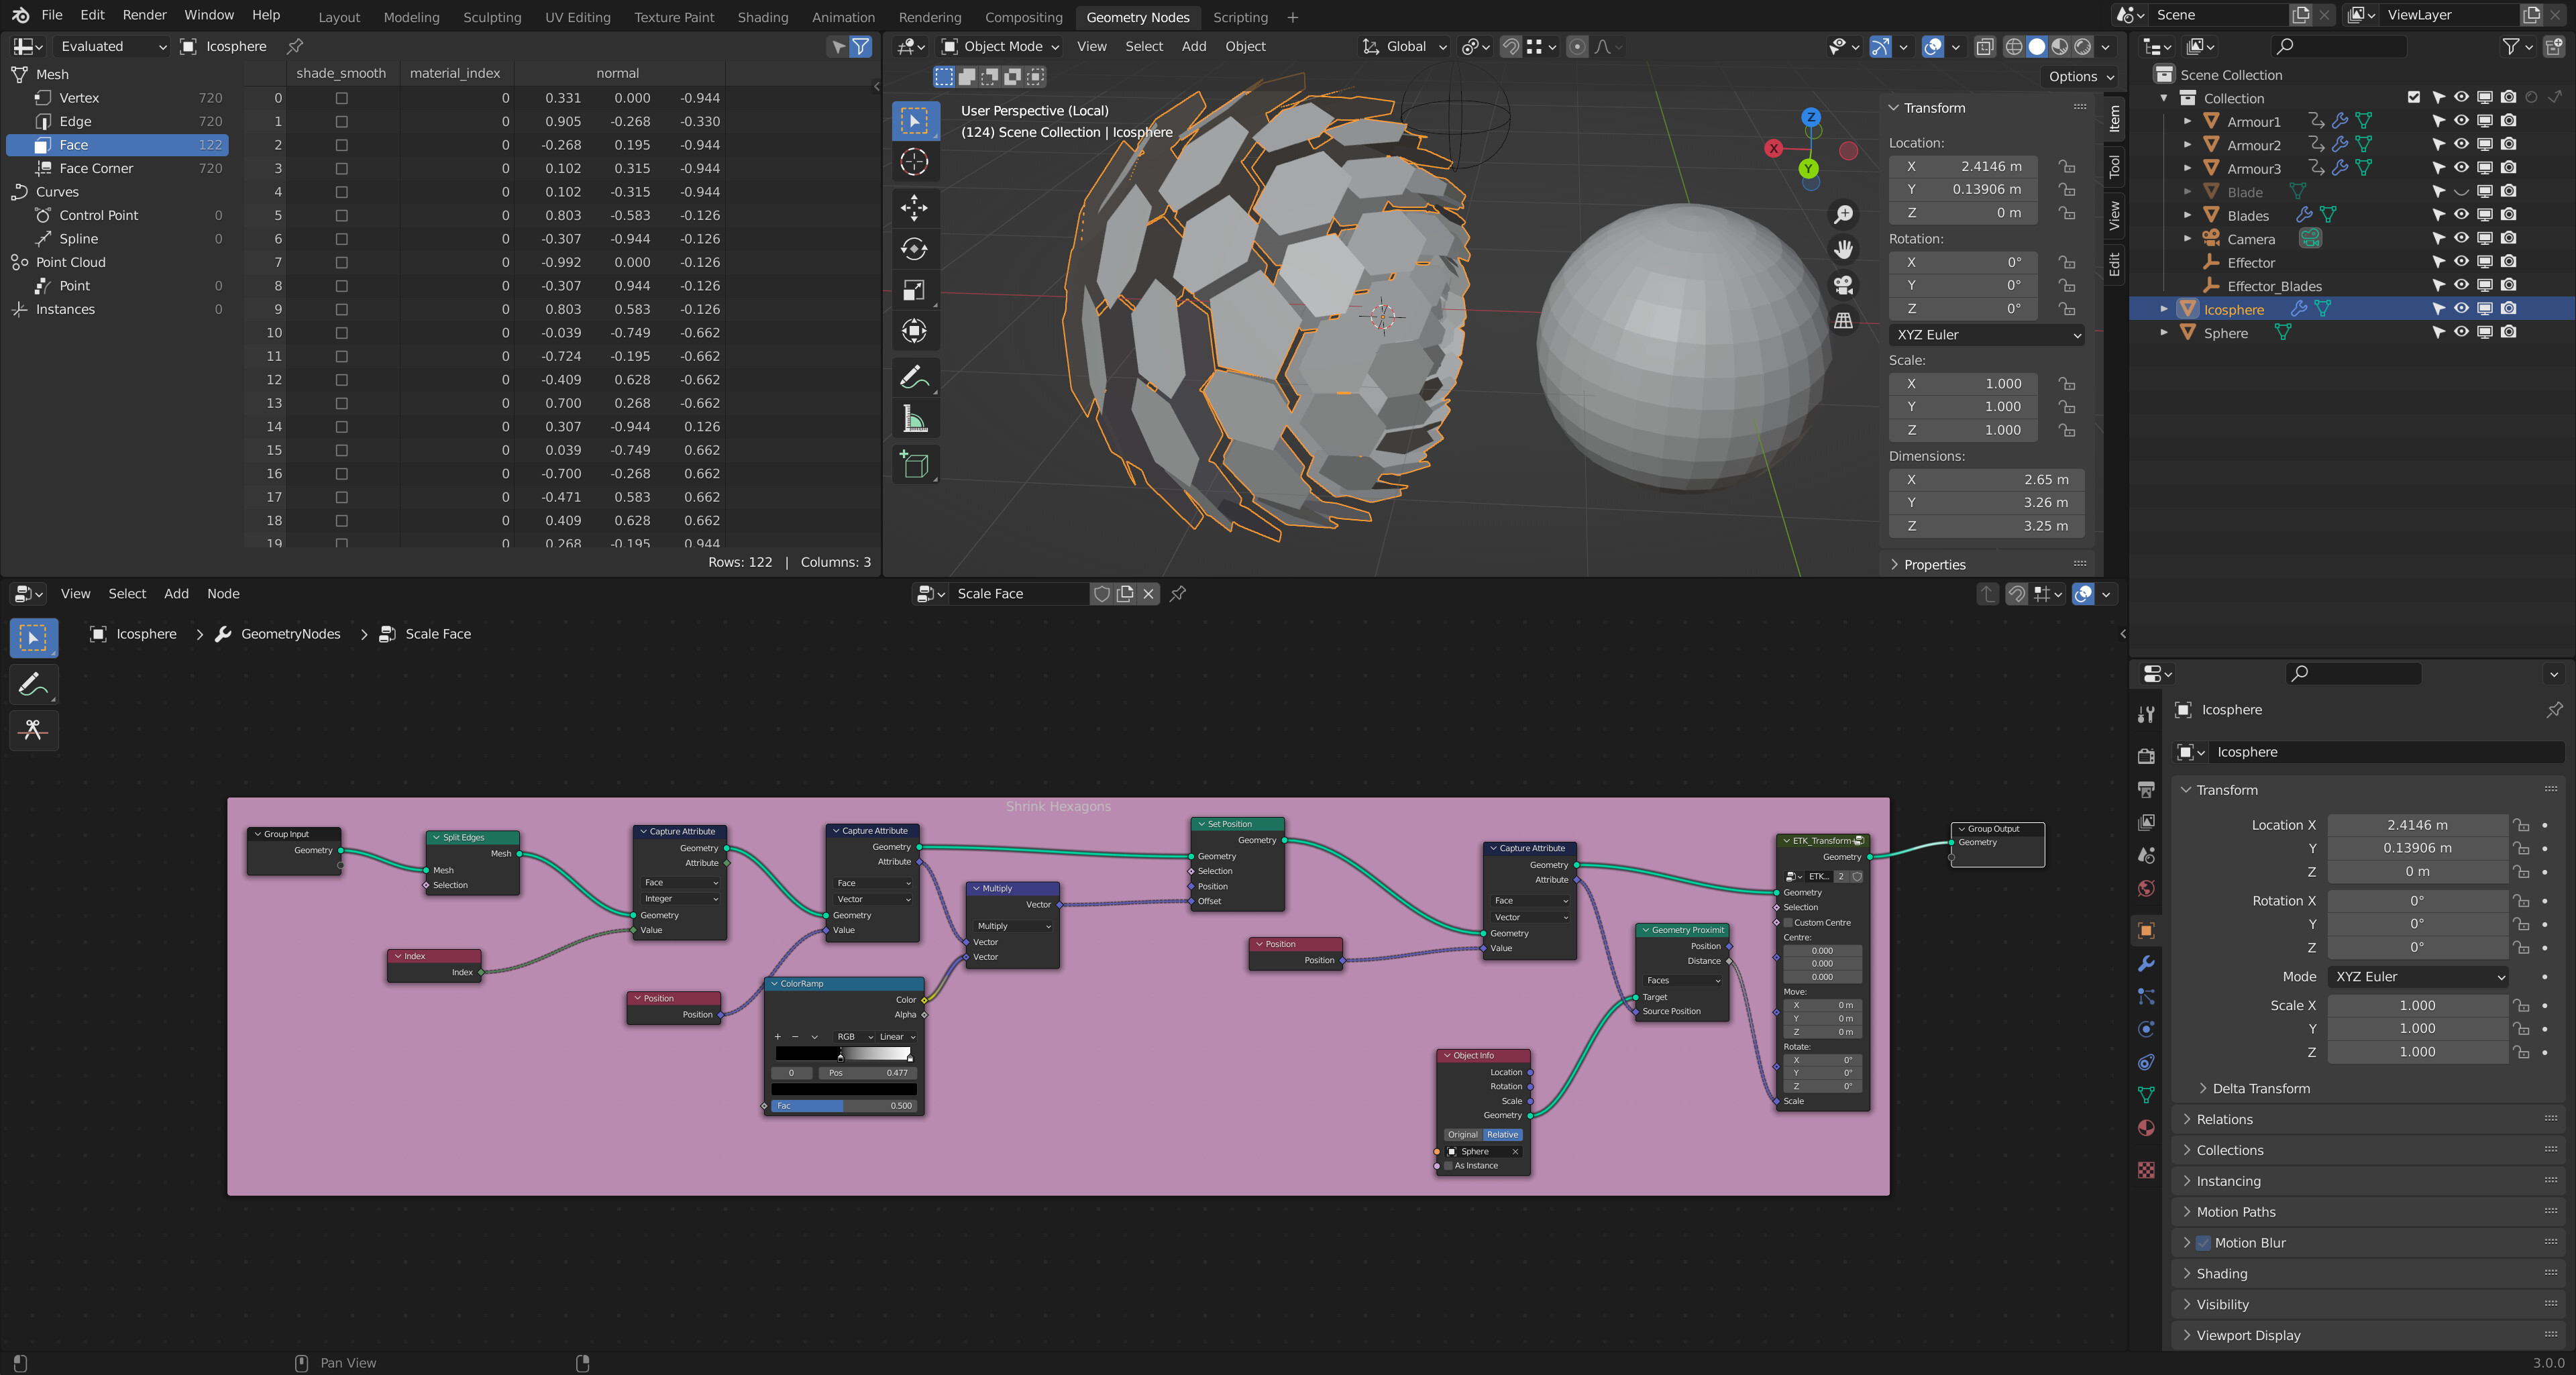Expand the Blades item in the outliner

point(2188,215)
